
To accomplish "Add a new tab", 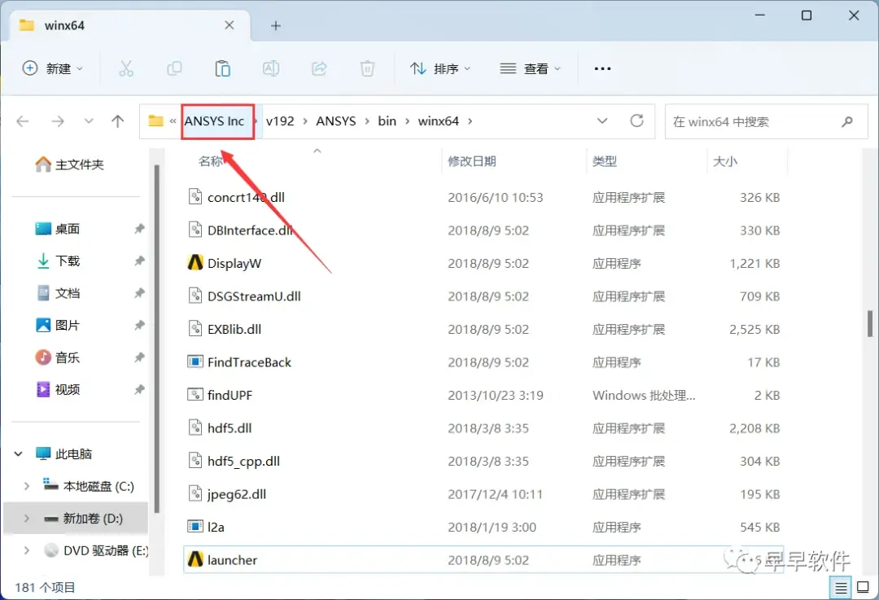I will (x=276, y=26).
